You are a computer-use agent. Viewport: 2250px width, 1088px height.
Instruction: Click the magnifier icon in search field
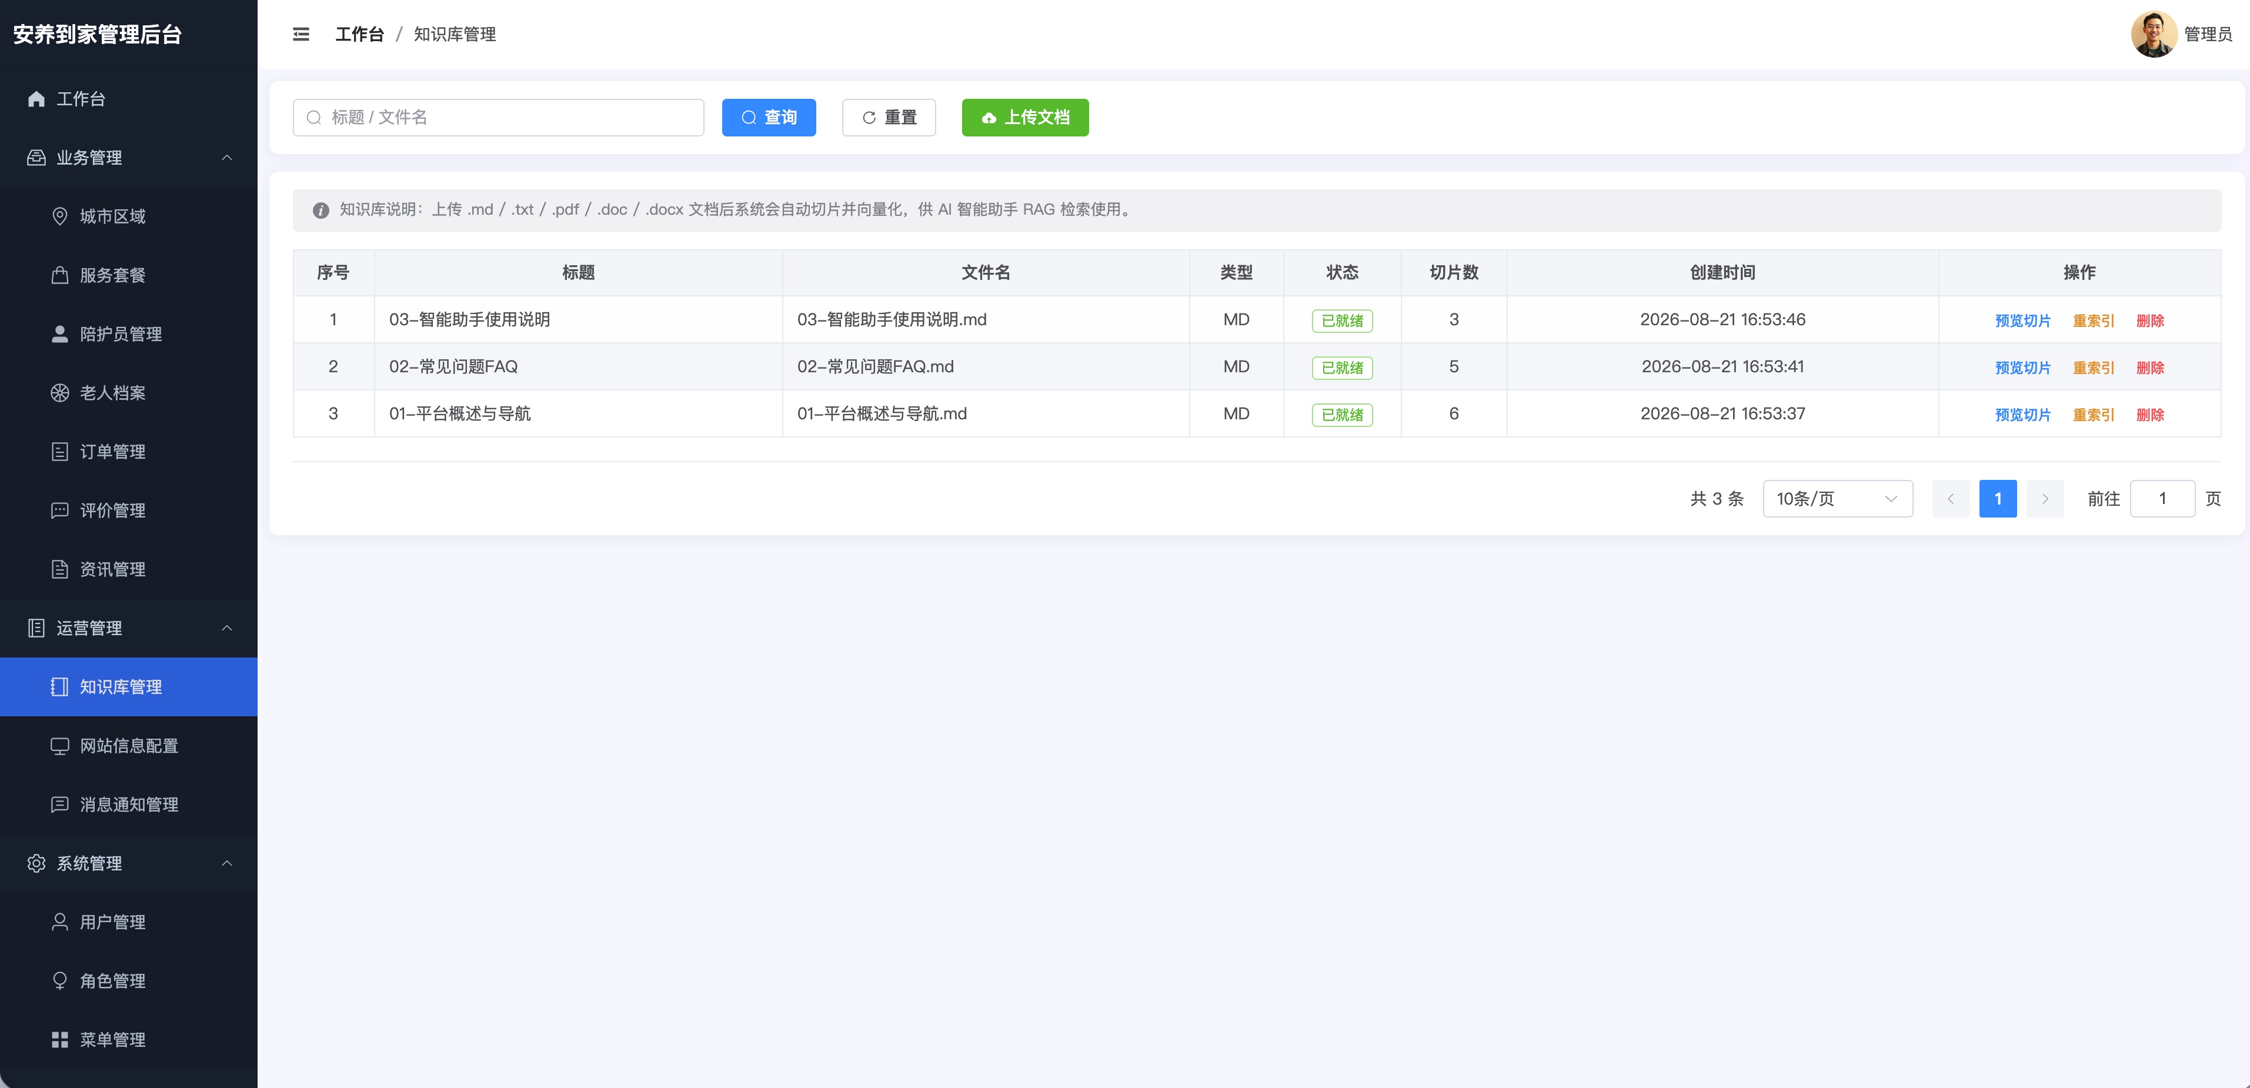[313, 118]
